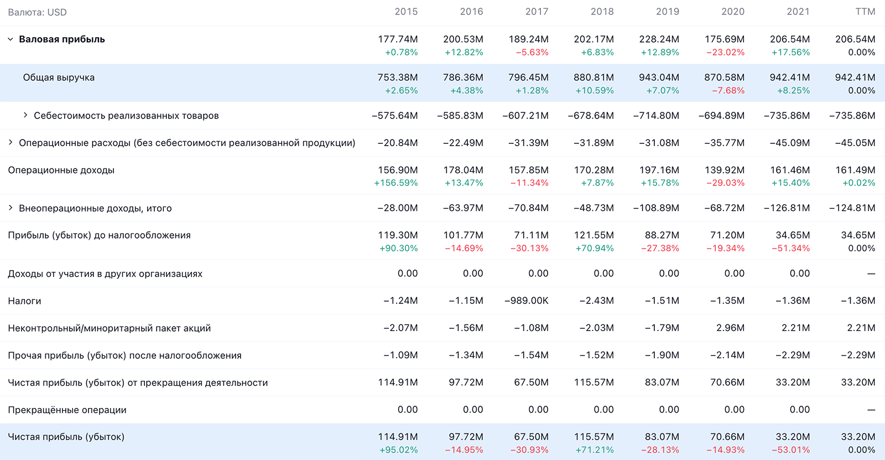Viewport: 885px width, 460px height.
Task: Click operating income value 156.90M
Action: click(398, 170)
